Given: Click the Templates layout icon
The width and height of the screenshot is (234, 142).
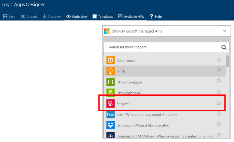Looking at the screenshot, I should pos(94,16).
